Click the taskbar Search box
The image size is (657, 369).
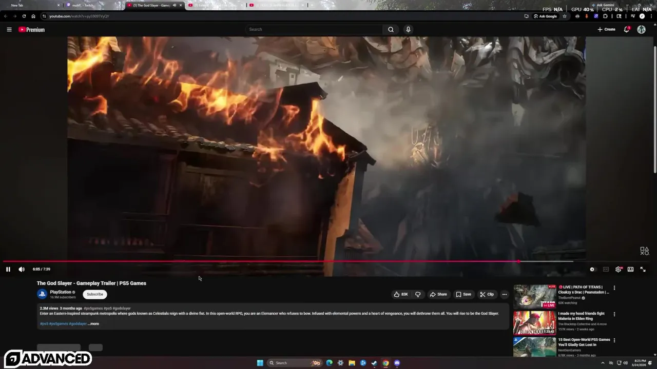[x=295, y=363]
